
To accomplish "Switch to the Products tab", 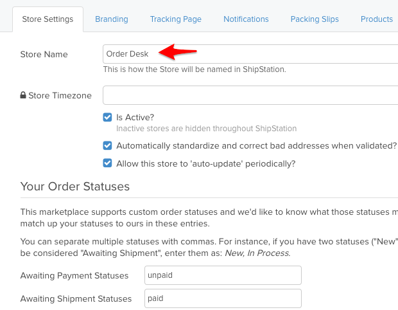I will (x=377, y=19).
